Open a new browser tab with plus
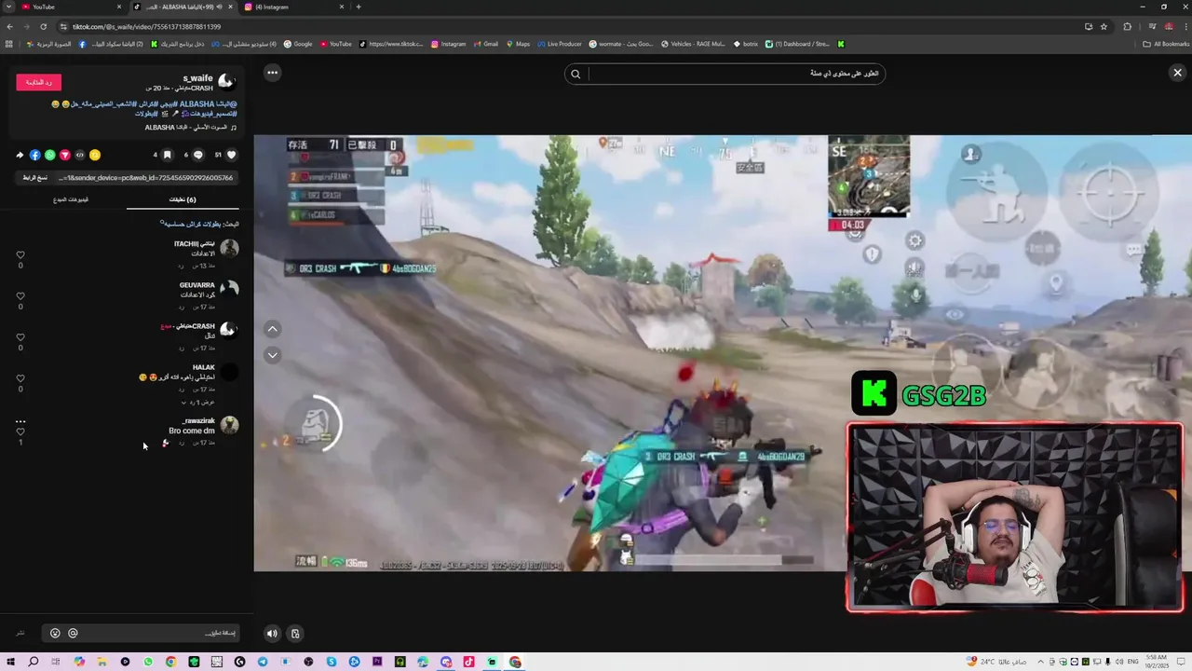The height and width of the screenshot is (671, 1192). (x=359, y=7)
